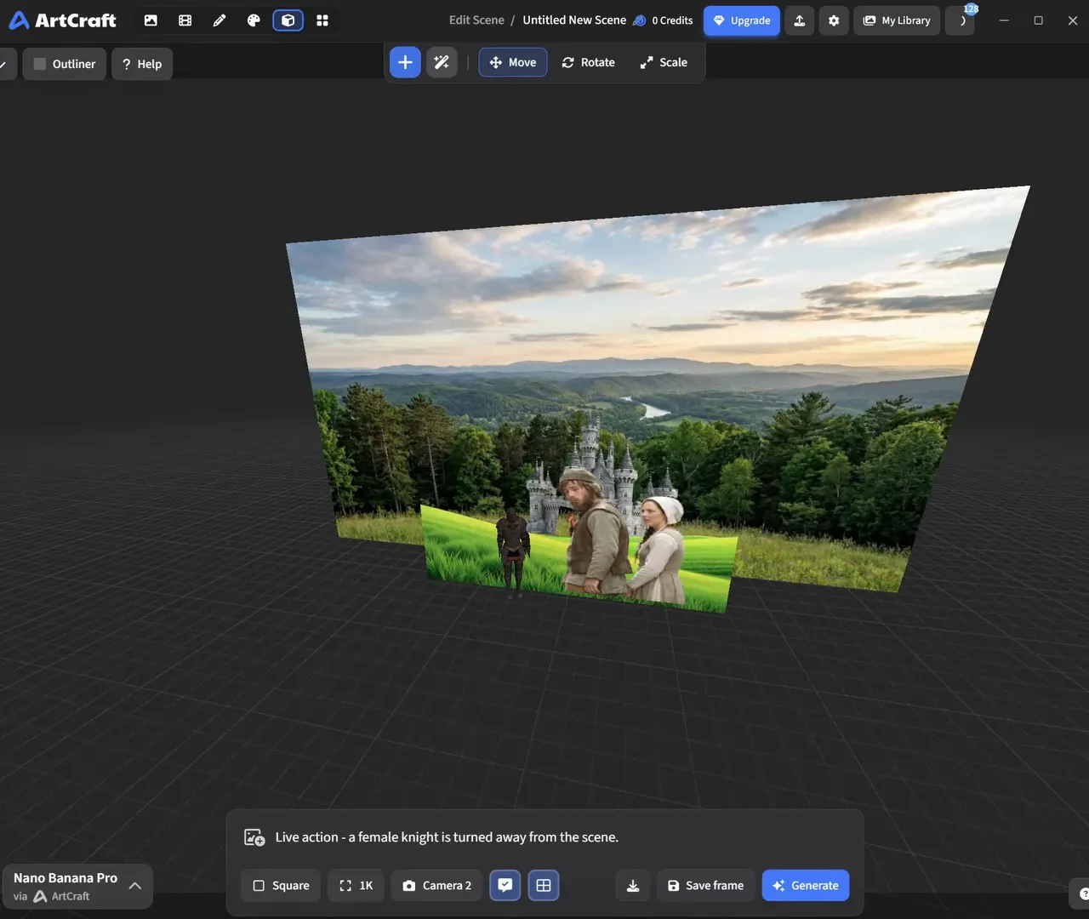This screenshot has height=919, width=1089.
Task: Open the image mode icon in top bar
Action: [x=151, y=20]
